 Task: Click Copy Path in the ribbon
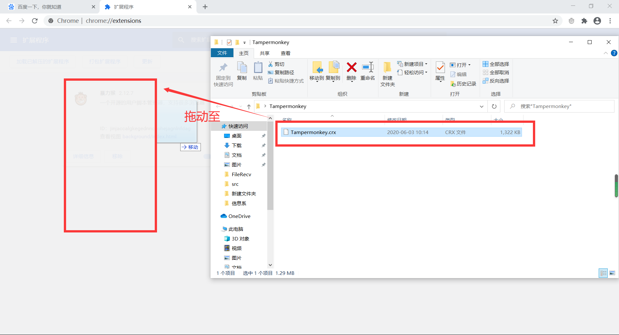281,72
